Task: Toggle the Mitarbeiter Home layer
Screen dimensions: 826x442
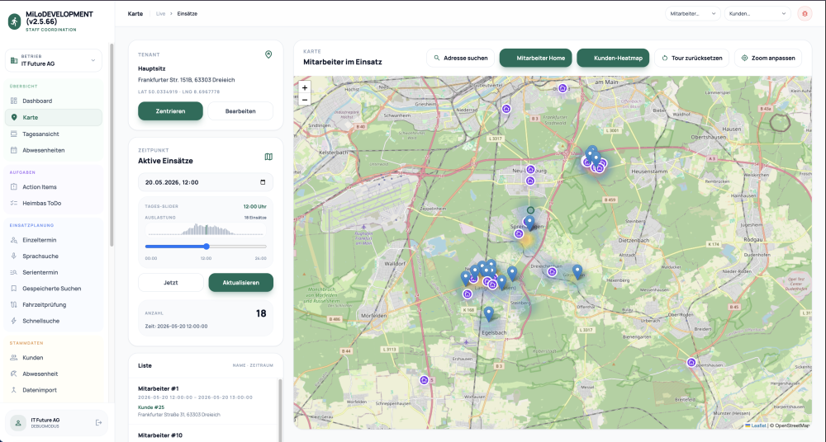Action: point(535,58)
